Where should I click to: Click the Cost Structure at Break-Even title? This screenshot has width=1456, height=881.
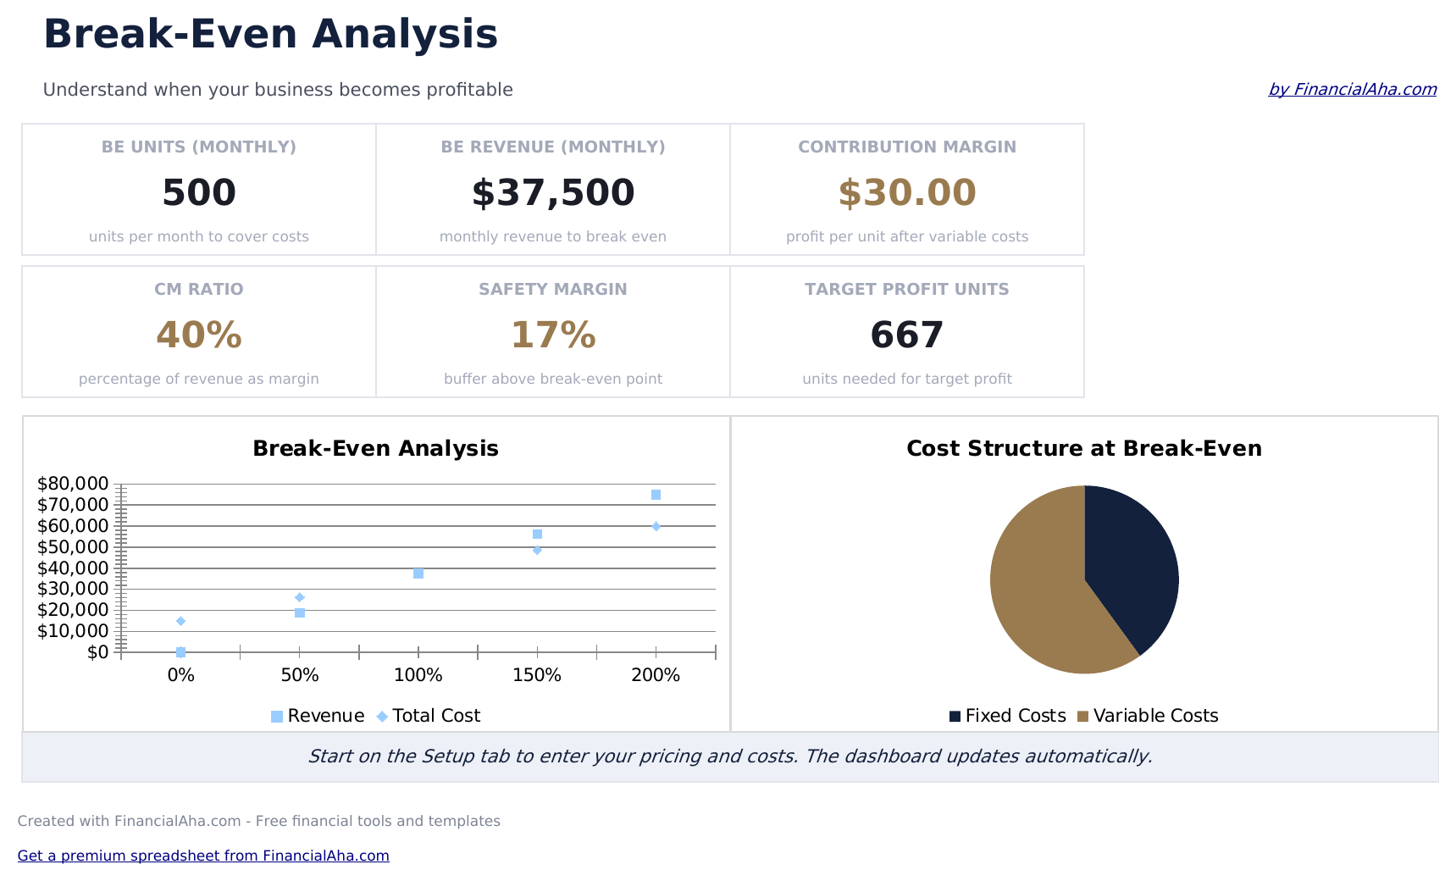[1084, 448]
